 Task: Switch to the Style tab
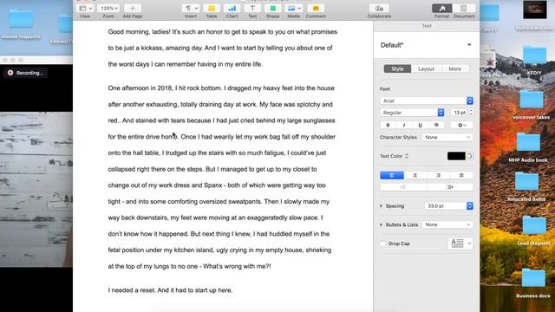397,69
